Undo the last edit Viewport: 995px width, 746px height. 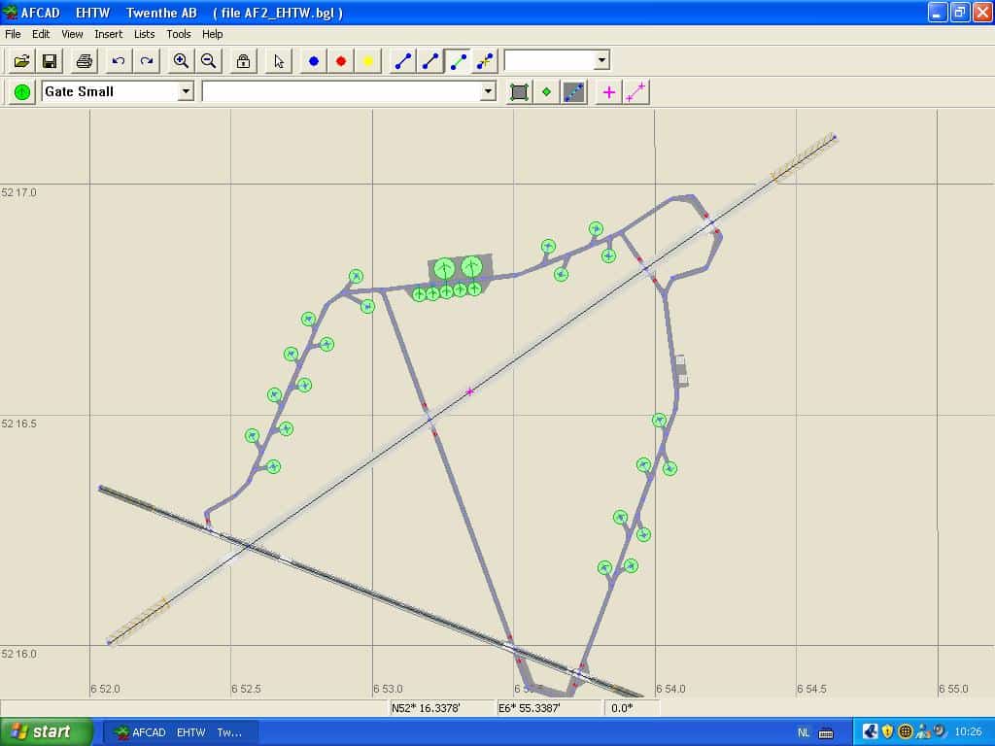coord(119,61)
